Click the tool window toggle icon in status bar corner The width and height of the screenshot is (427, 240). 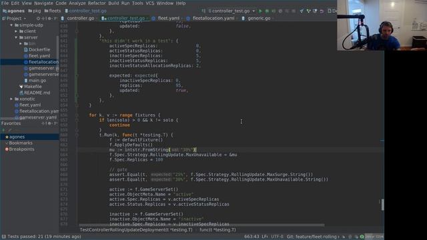[x=3, y=237]
